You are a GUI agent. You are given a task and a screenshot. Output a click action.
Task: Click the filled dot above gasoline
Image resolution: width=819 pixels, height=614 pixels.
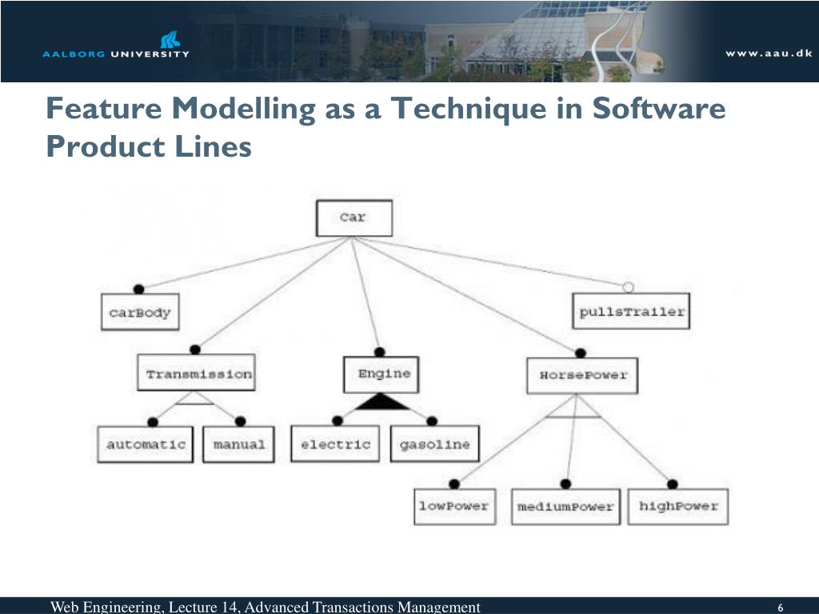pyautogui.click(x=432, y=421)
